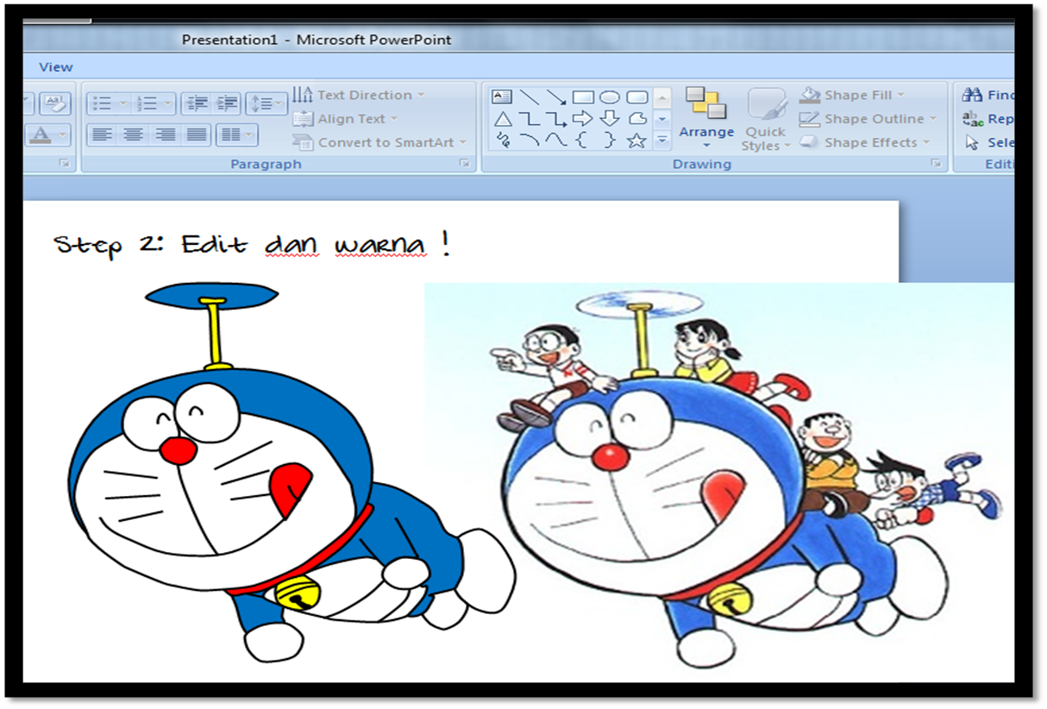The height and width of the screenshot is (709, 1047).
Task: Select the Text Box shape
Action: point(502,97)
